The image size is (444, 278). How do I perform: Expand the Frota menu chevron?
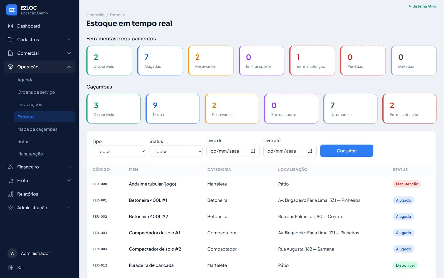(69, 180)
